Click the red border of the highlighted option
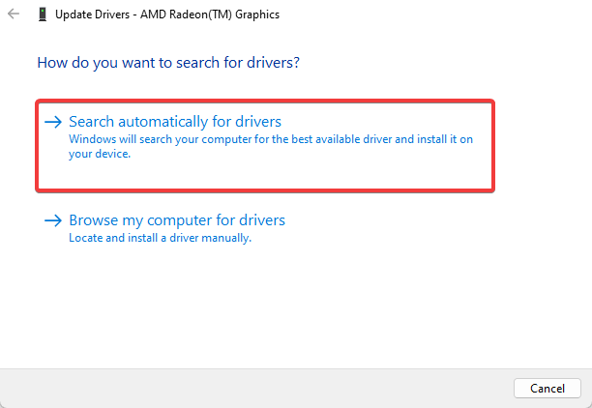 tap(265, 101)
